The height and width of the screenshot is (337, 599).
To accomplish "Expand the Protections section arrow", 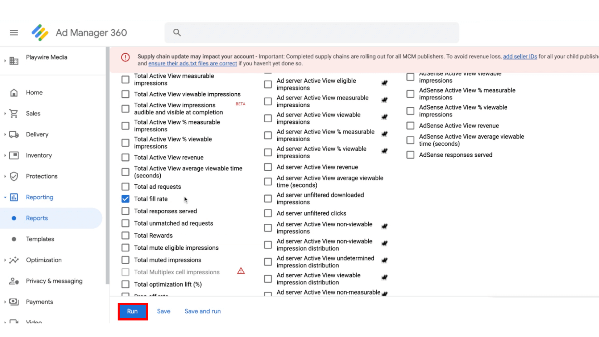I will click(5, 176).
